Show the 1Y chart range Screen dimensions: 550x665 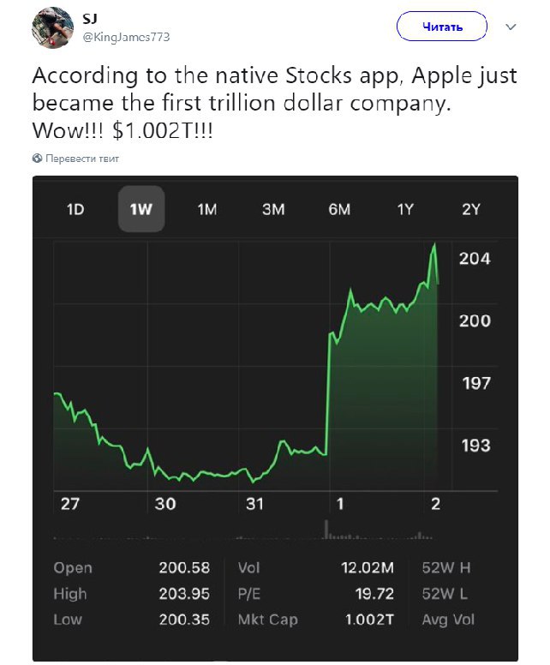(405, 209)
